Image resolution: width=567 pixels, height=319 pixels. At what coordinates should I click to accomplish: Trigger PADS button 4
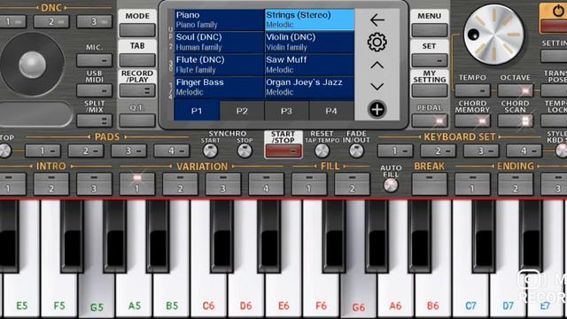pos(171,151)
